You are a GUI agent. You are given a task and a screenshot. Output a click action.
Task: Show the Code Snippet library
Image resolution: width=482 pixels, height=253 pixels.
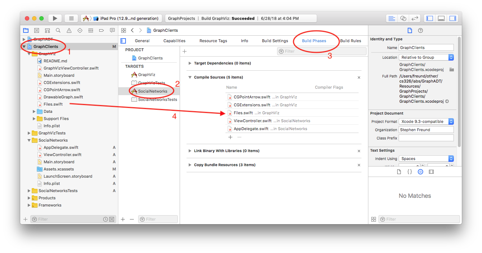coord(409,172)
